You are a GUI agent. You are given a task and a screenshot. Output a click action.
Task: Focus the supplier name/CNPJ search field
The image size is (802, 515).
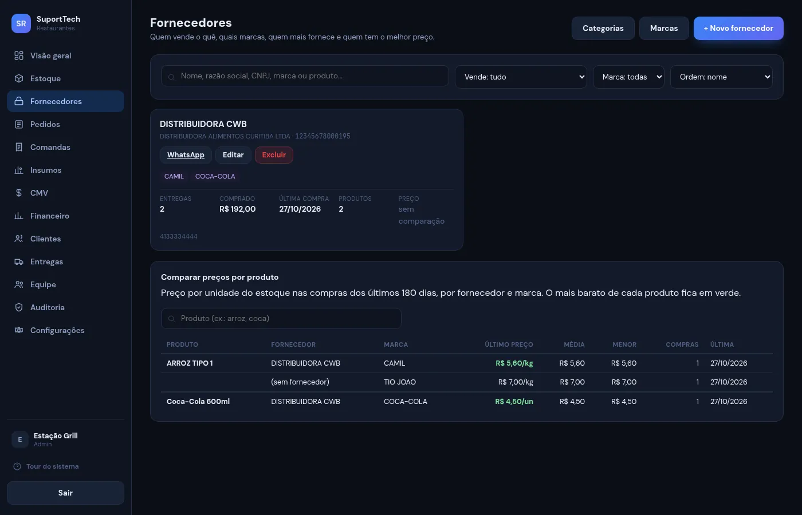click(x=305, y=76)
